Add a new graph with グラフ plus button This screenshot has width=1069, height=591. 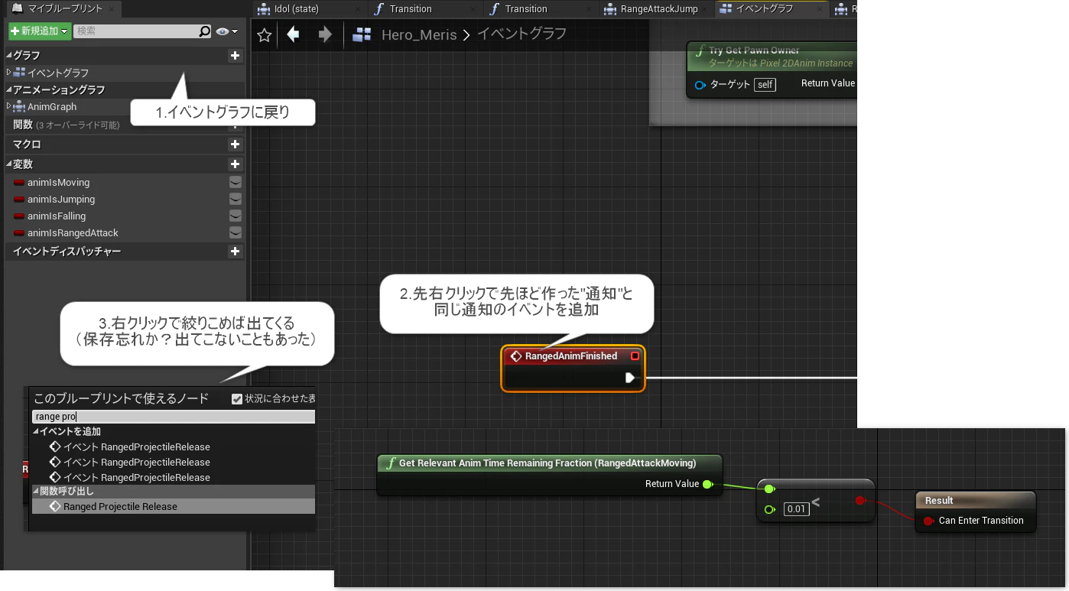pyautogui.click(x=236, y=56)
